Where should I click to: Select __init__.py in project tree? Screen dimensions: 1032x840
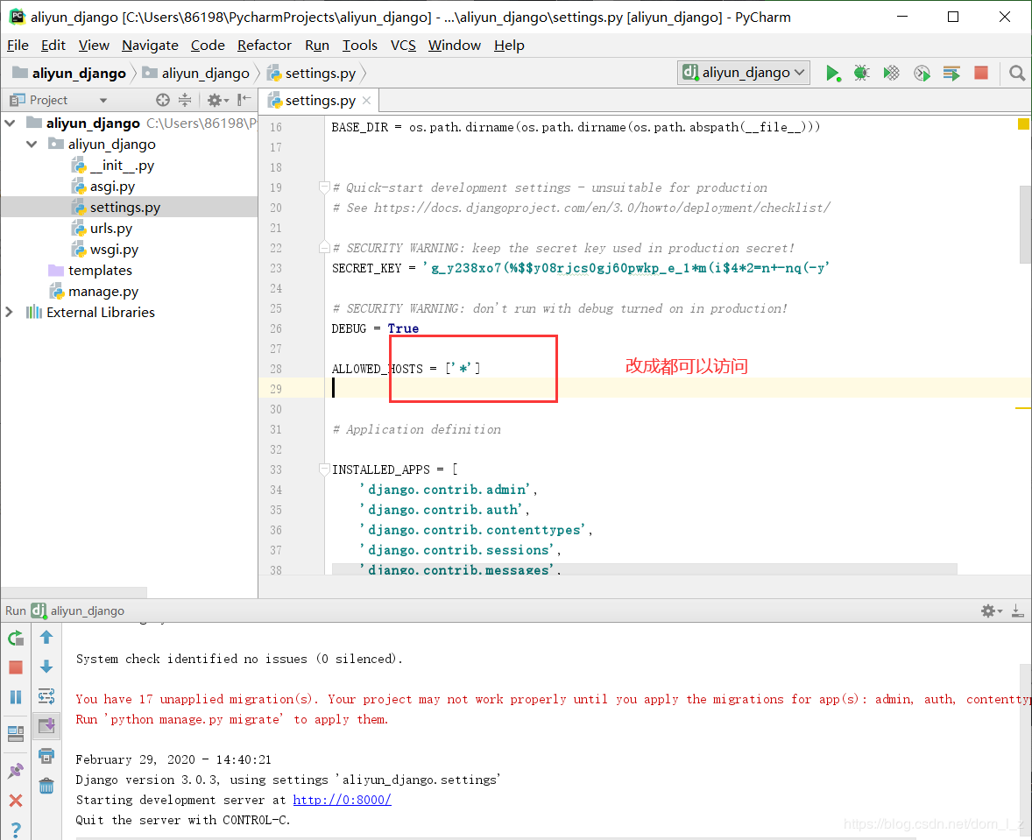[122, 166]
